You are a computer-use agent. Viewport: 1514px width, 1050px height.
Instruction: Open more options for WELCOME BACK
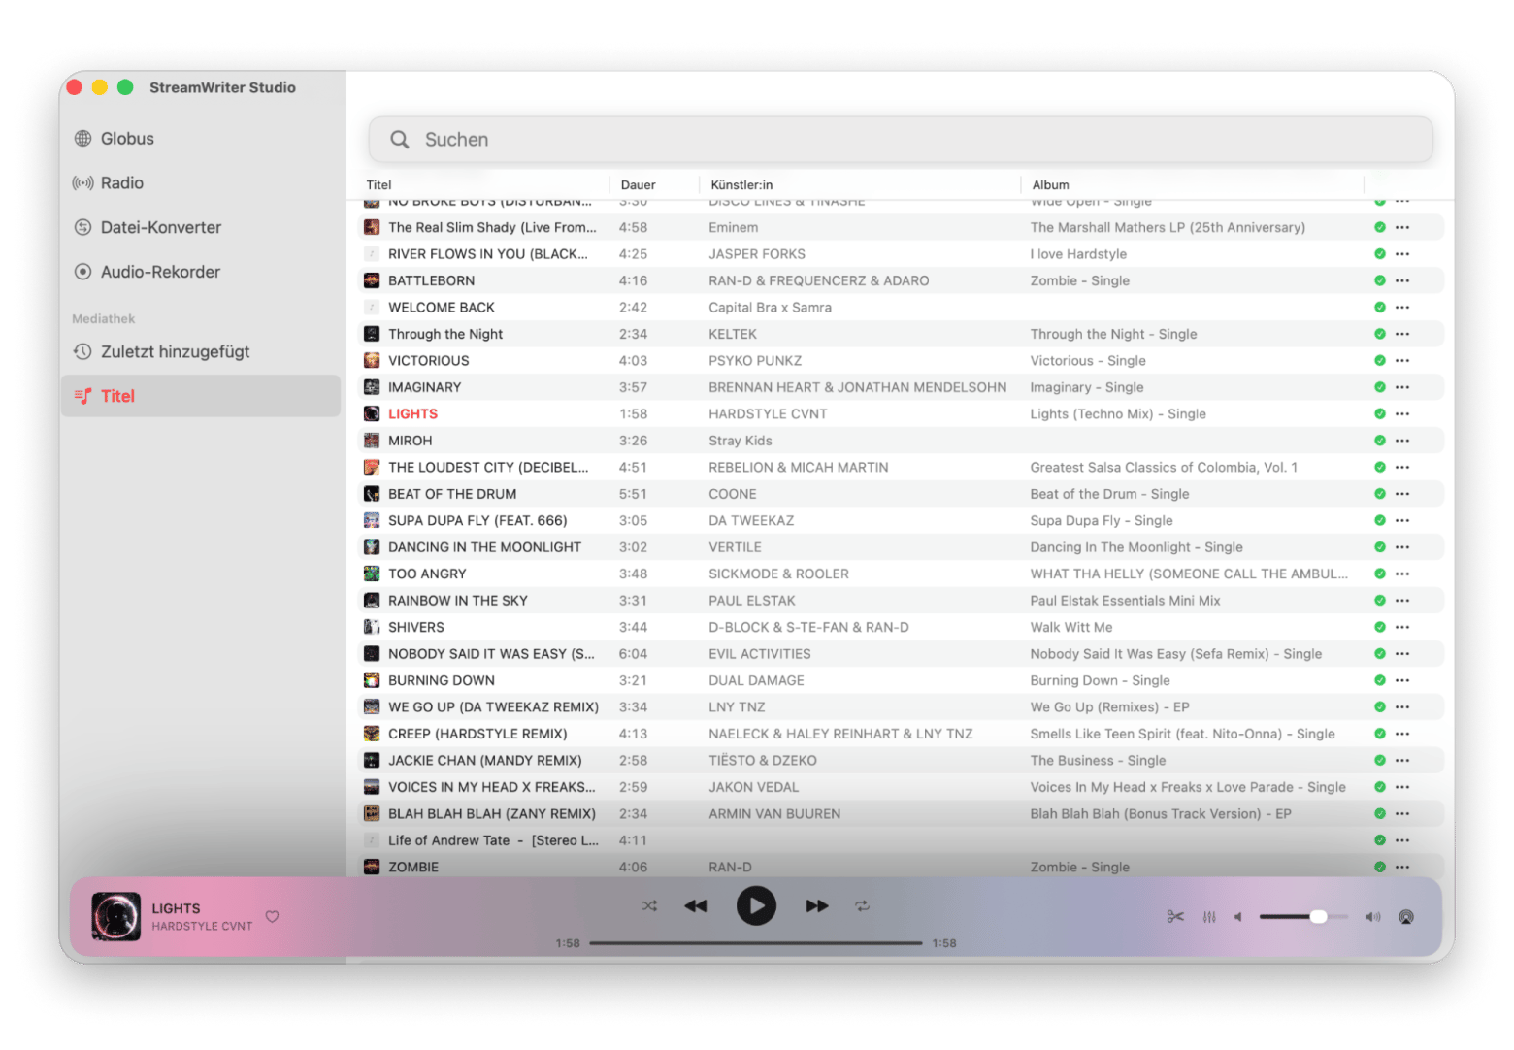pyautogui.click(x=1402, y=308)
